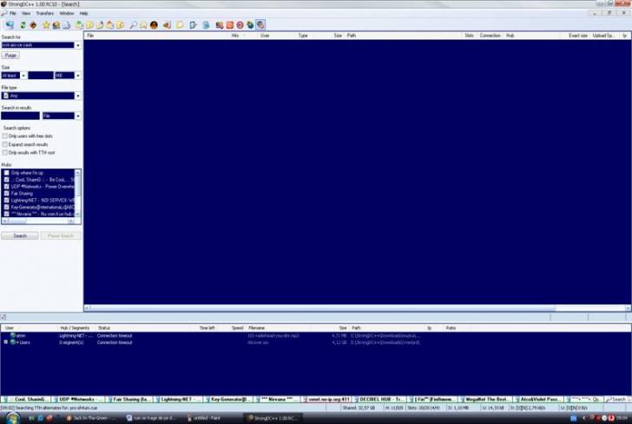Open the Search for history dropdown
The width and height of the screenshot is (632, 424).
[77, 44]
